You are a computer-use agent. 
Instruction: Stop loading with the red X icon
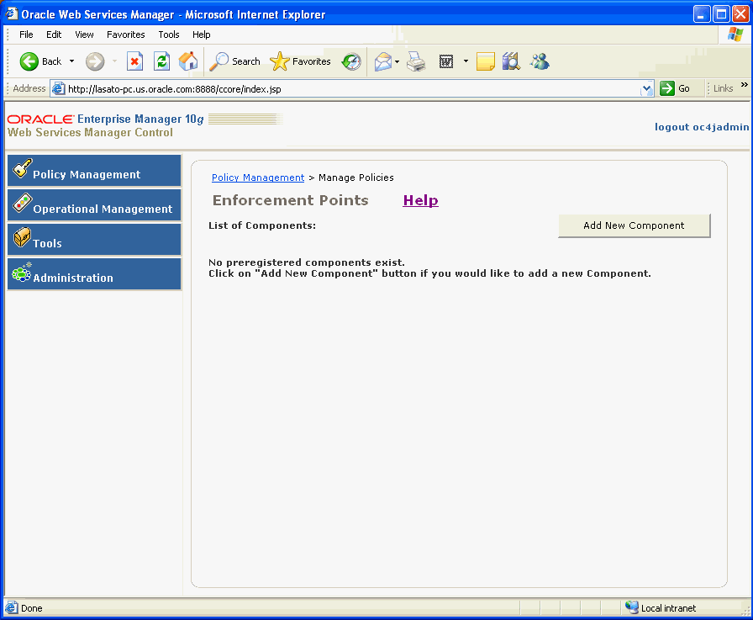pyautogui.click(x=135, y=61)
